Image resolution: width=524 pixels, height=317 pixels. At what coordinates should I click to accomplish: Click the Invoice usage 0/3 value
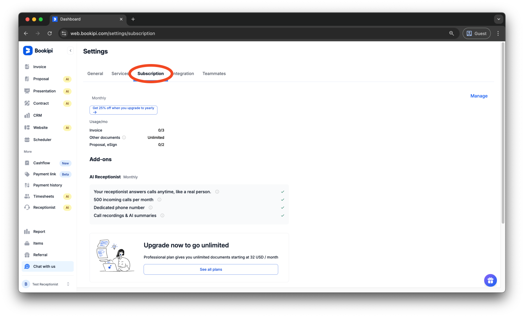click(x=161, y=130)
